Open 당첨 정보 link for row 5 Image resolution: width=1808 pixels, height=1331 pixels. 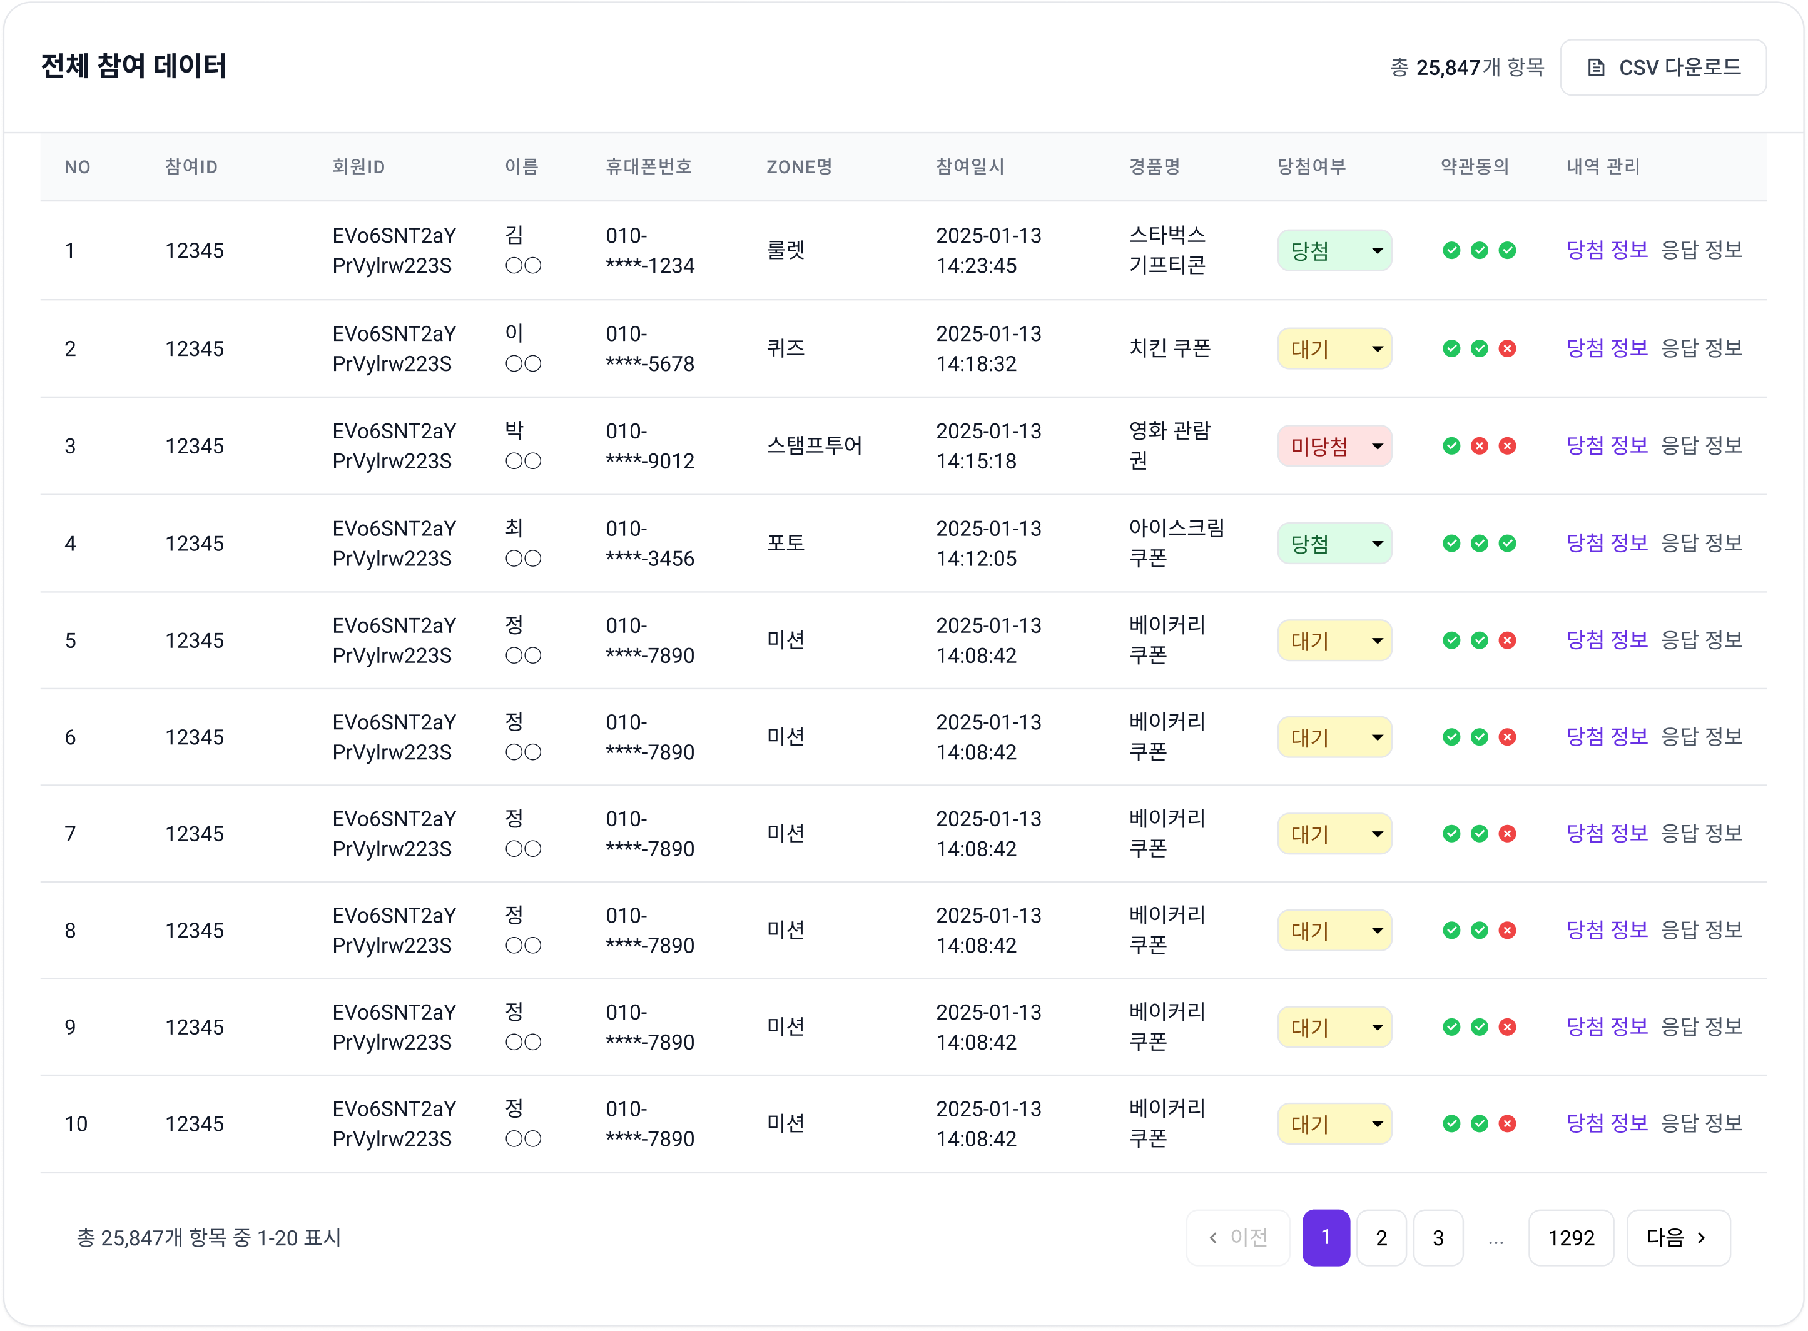coord(1607,640)
